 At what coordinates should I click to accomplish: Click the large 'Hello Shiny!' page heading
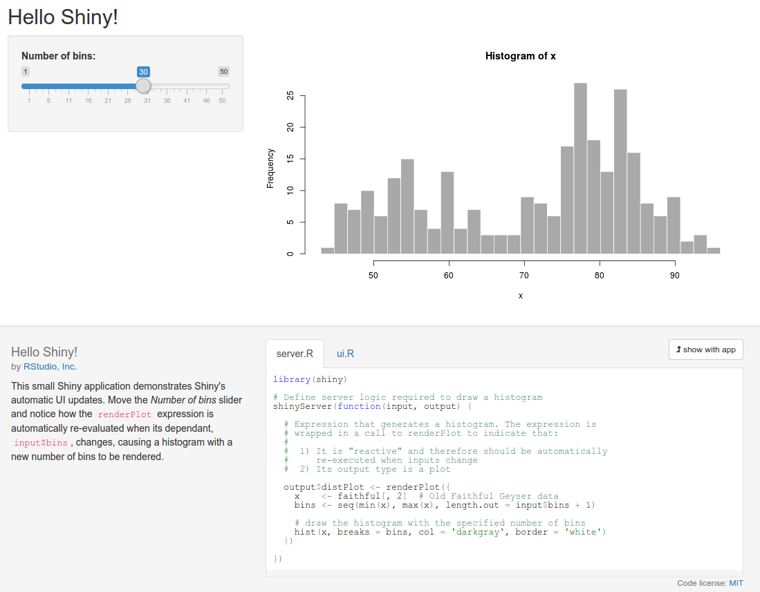(63, 17)
